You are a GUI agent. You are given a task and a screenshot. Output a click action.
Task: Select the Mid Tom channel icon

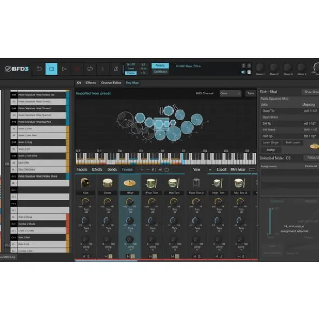point(174,183)
